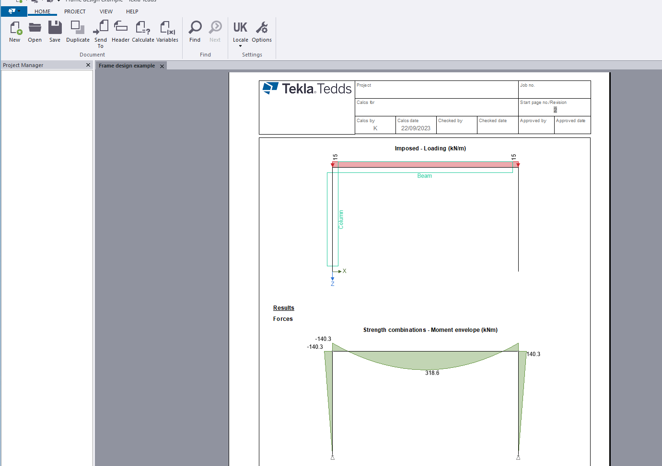The width and height of the screenshot is (662, 466).
Task: Click the Start page no./Revision value
Action: 555,110
